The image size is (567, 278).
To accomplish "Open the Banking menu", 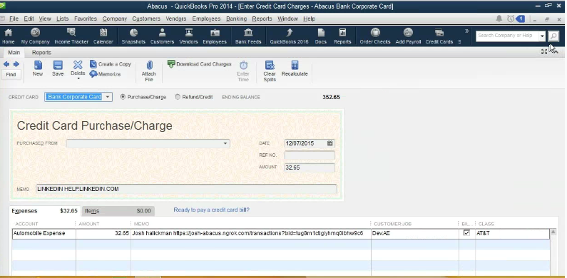I will click(237, 19).
